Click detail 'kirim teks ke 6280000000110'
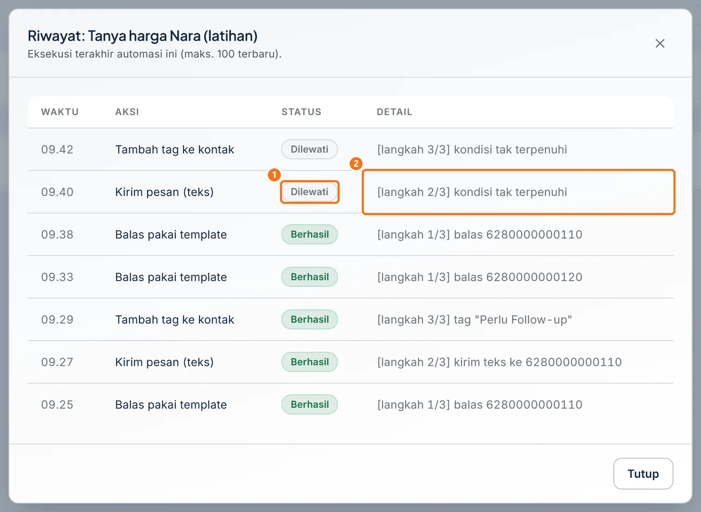The image size is (701, 512). 537,362
